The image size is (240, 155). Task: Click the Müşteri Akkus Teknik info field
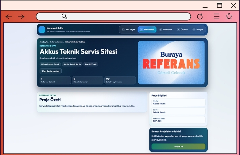(x=178, y=102)
